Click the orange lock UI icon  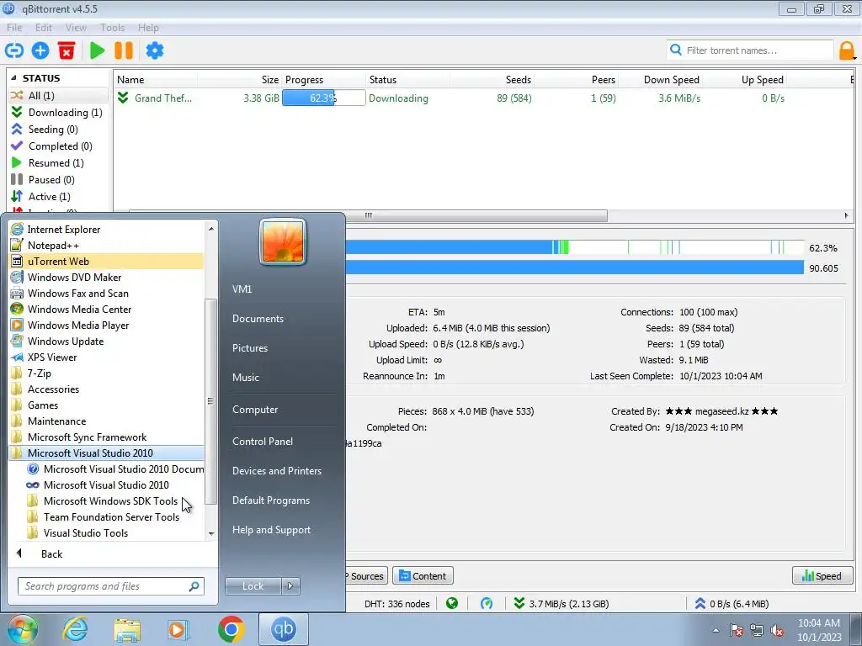click(x=847, y=50)
